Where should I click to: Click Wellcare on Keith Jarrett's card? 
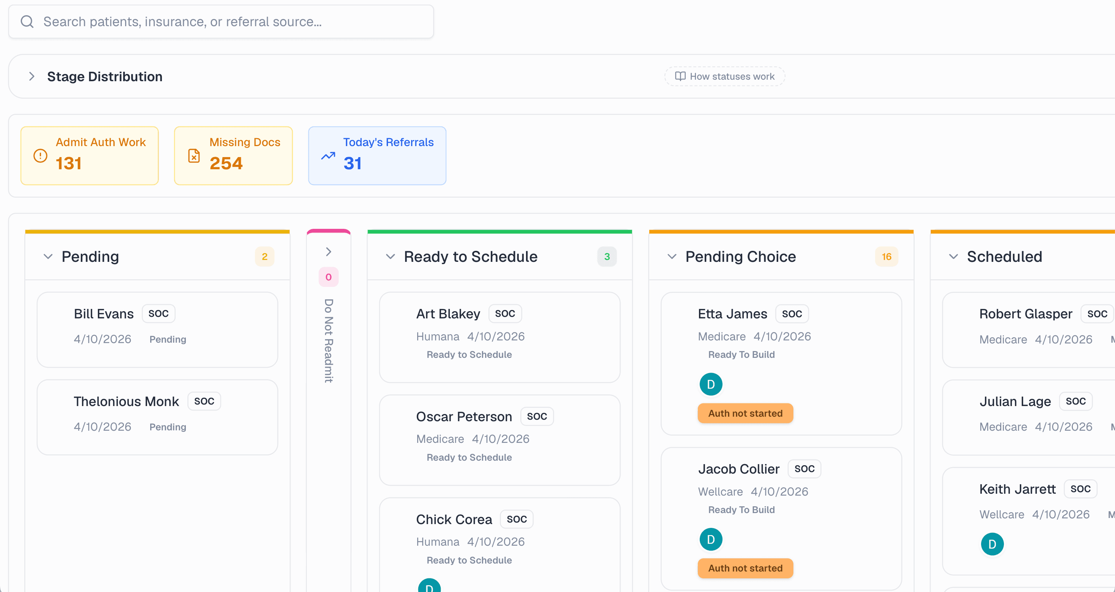pos(1002,515)
